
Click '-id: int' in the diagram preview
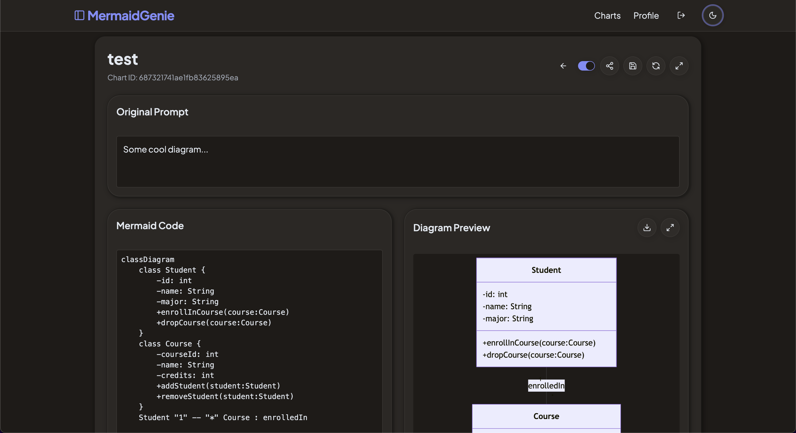click(x=495, y=294)
